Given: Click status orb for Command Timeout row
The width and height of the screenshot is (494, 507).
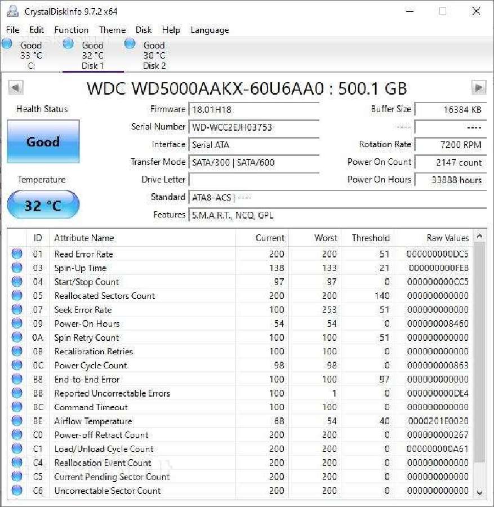Looking at the screenshot, I should tap(17, 406).
